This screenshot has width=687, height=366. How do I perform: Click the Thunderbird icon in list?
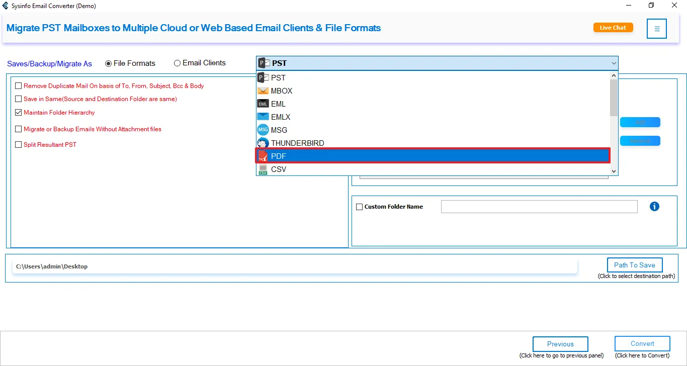pos(263,143)
